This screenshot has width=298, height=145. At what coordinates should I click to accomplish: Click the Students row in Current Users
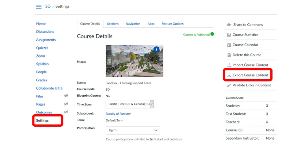251,106
